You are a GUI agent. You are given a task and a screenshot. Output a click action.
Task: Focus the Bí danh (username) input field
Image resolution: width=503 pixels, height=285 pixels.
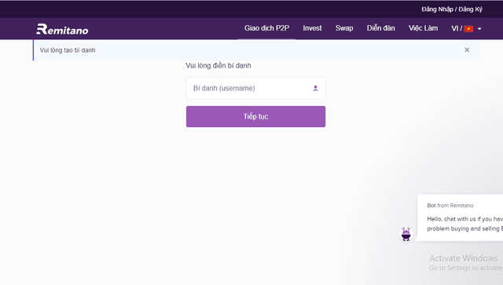pos(255,88)
